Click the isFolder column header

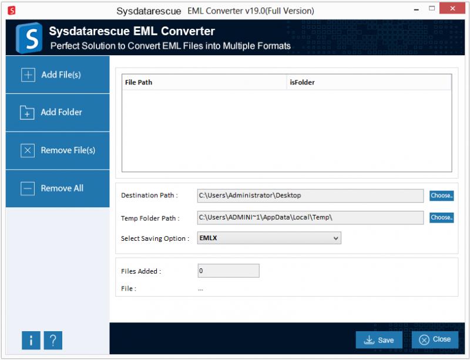coord(368,83)
